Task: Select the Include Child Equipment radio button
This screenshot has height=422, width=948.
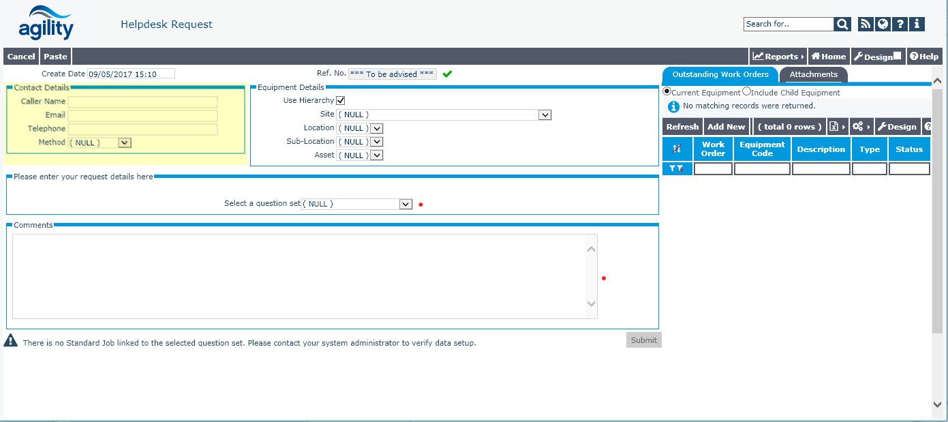Action: tap(747, 91)
